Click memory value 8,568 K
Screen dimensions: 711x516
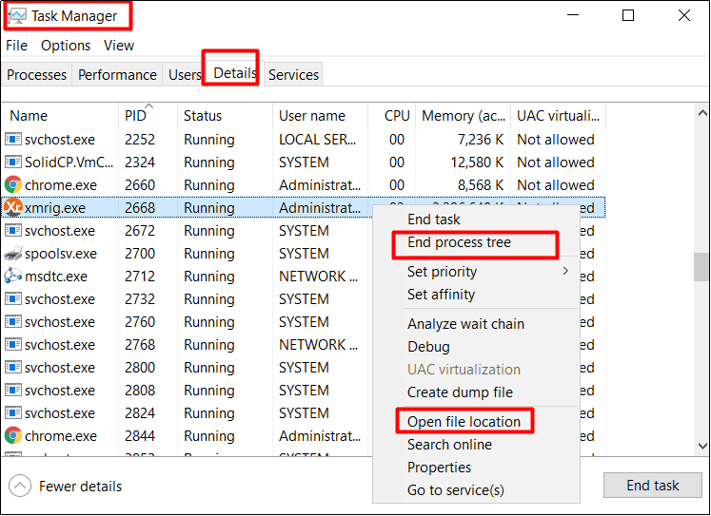click(x=481, y=184)
